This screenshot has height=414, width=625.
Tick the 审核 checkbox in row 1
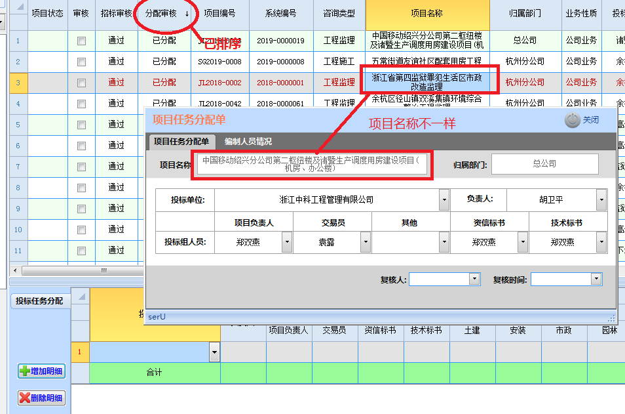82,41
